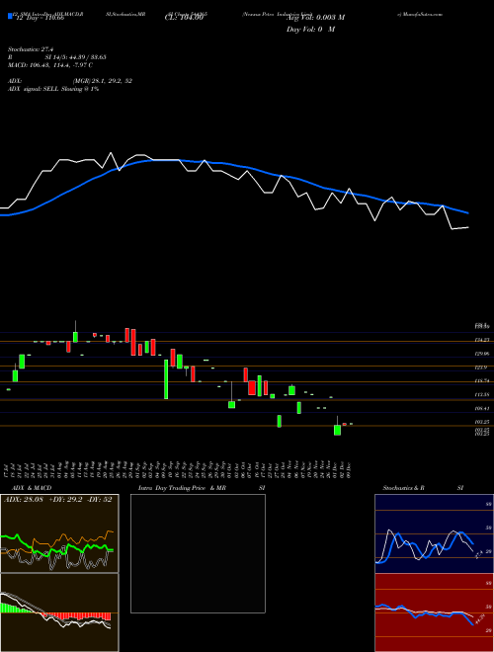Click the empty Intra Day Trading Price panel
The image size is (494, 652).
tap(198, 553)
